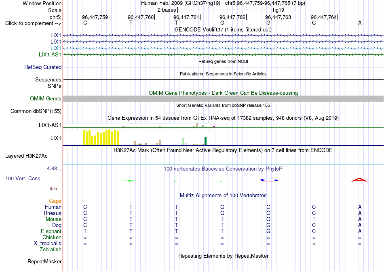Select the "Zebrafish" species row label
The height and width of the screenshot is (271, 384).
click(51, 250)
